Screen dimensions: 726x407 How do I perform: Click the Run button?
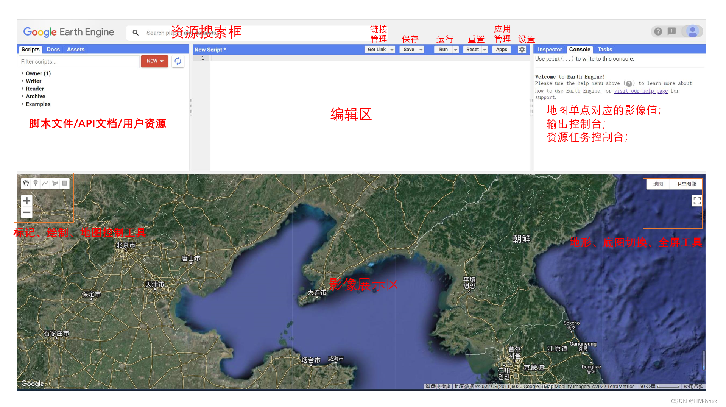click(x=443, y=50)
